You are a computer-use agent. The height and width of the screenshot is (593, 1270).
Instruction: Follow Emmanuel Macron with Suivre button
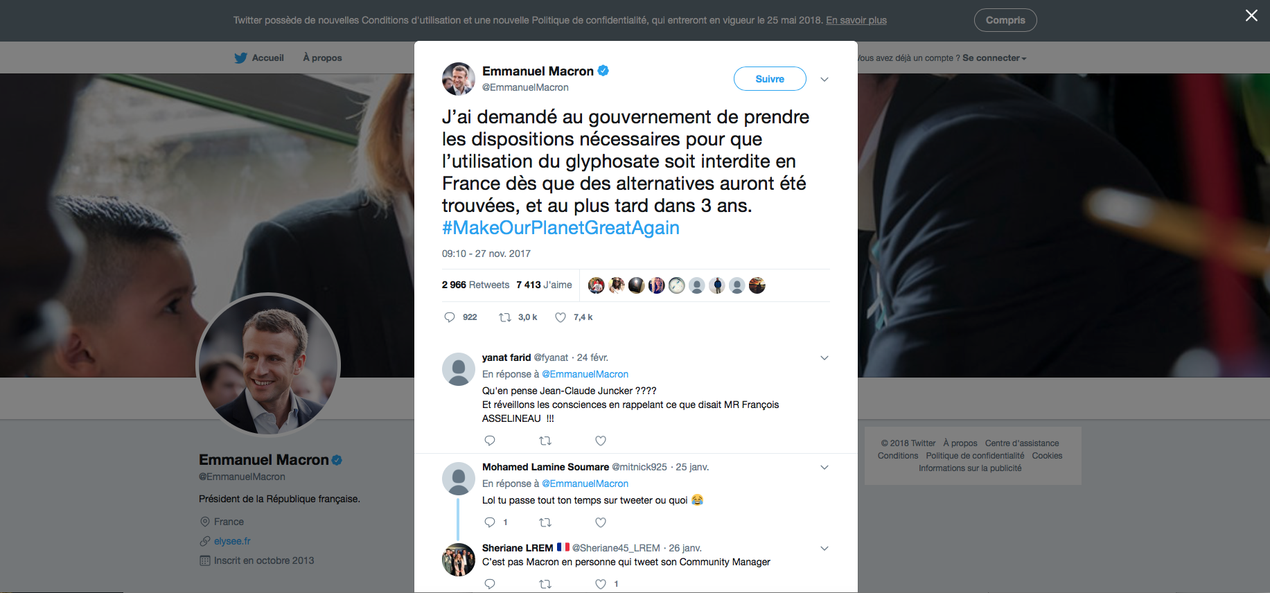coord(770,79)
